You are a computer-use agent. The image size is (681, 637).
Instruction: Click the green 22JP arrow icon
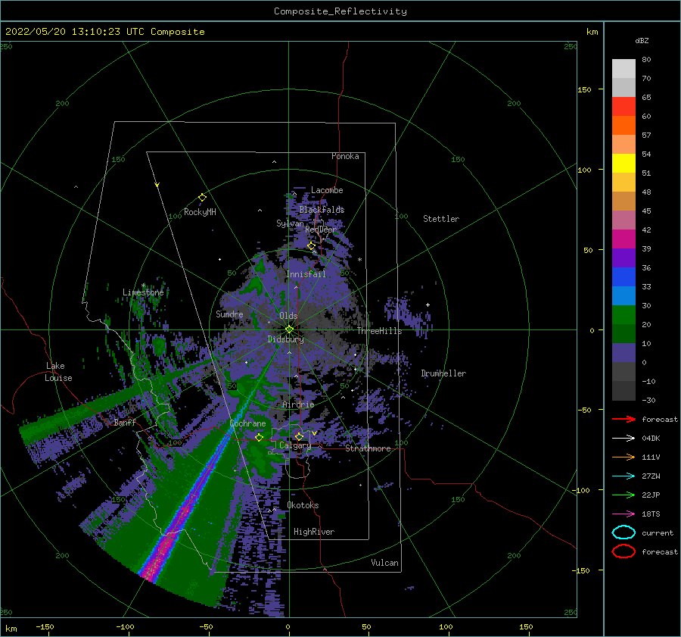[x=623, y=495]
